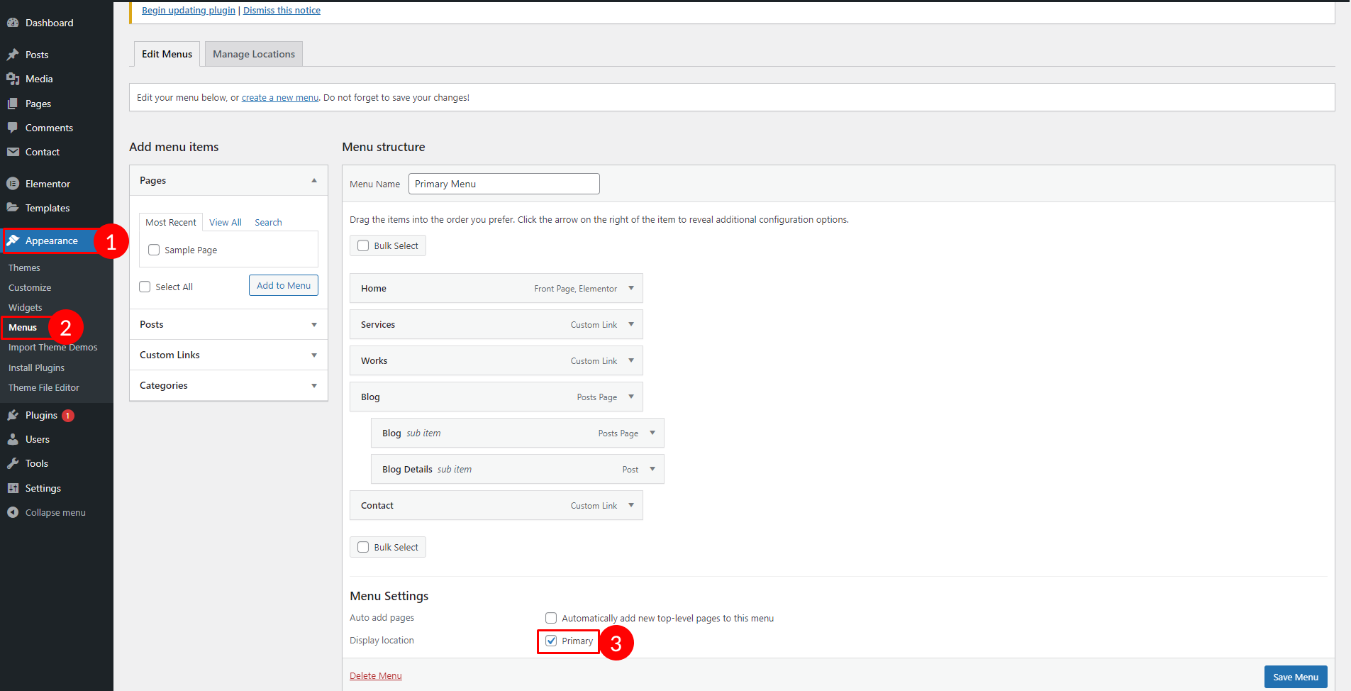
Task: Open the View All pages tab
Action: click(x=225, y=222)
